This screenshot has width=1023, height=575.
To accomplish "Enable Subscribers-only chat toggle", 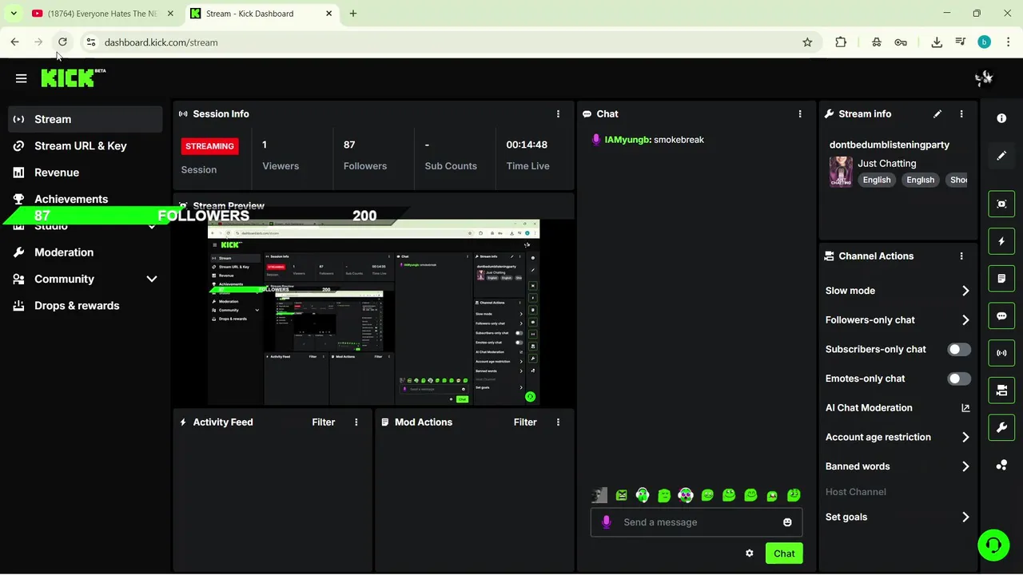I will coord(959,350).
